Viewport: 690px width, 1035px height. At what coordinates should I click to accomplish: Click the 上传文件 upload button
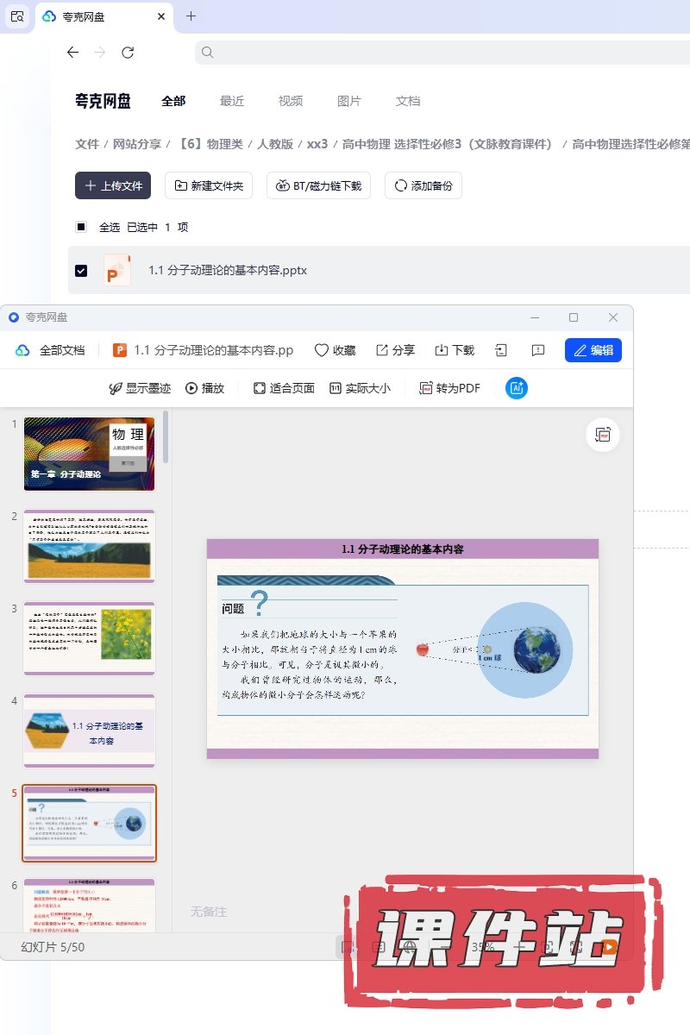[x=113, y=185]
